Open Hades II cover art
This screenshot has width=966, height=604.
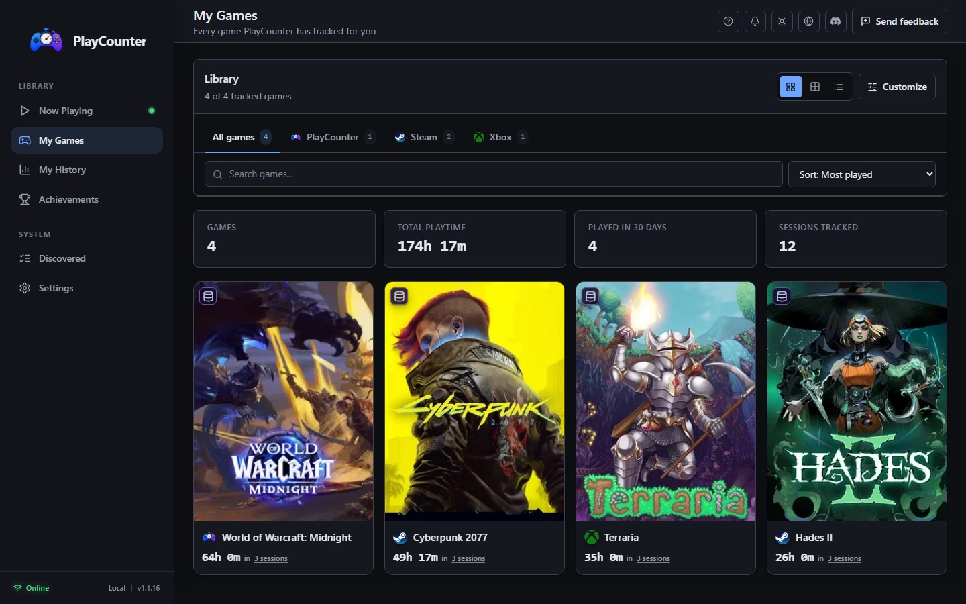(857, 401)
